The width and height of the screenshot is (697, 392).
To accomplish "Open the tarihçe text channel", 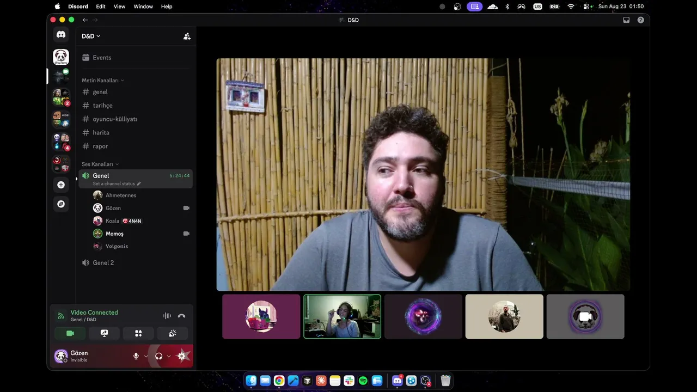I will tap(135, 106).
